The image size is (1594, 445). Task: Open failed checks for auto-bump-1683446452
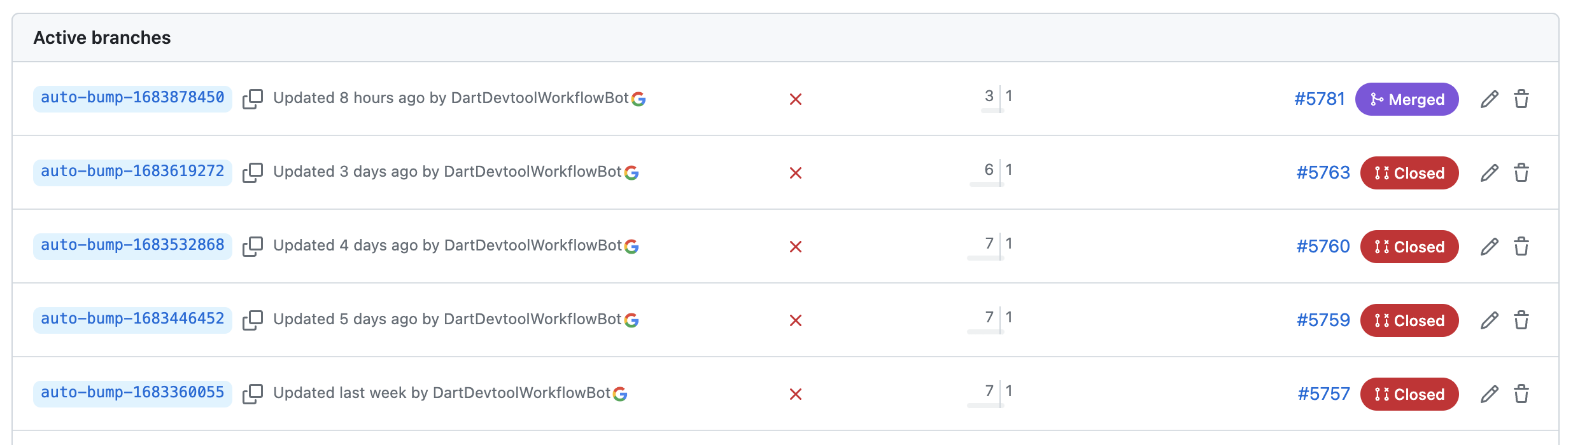tap(796, 320)
